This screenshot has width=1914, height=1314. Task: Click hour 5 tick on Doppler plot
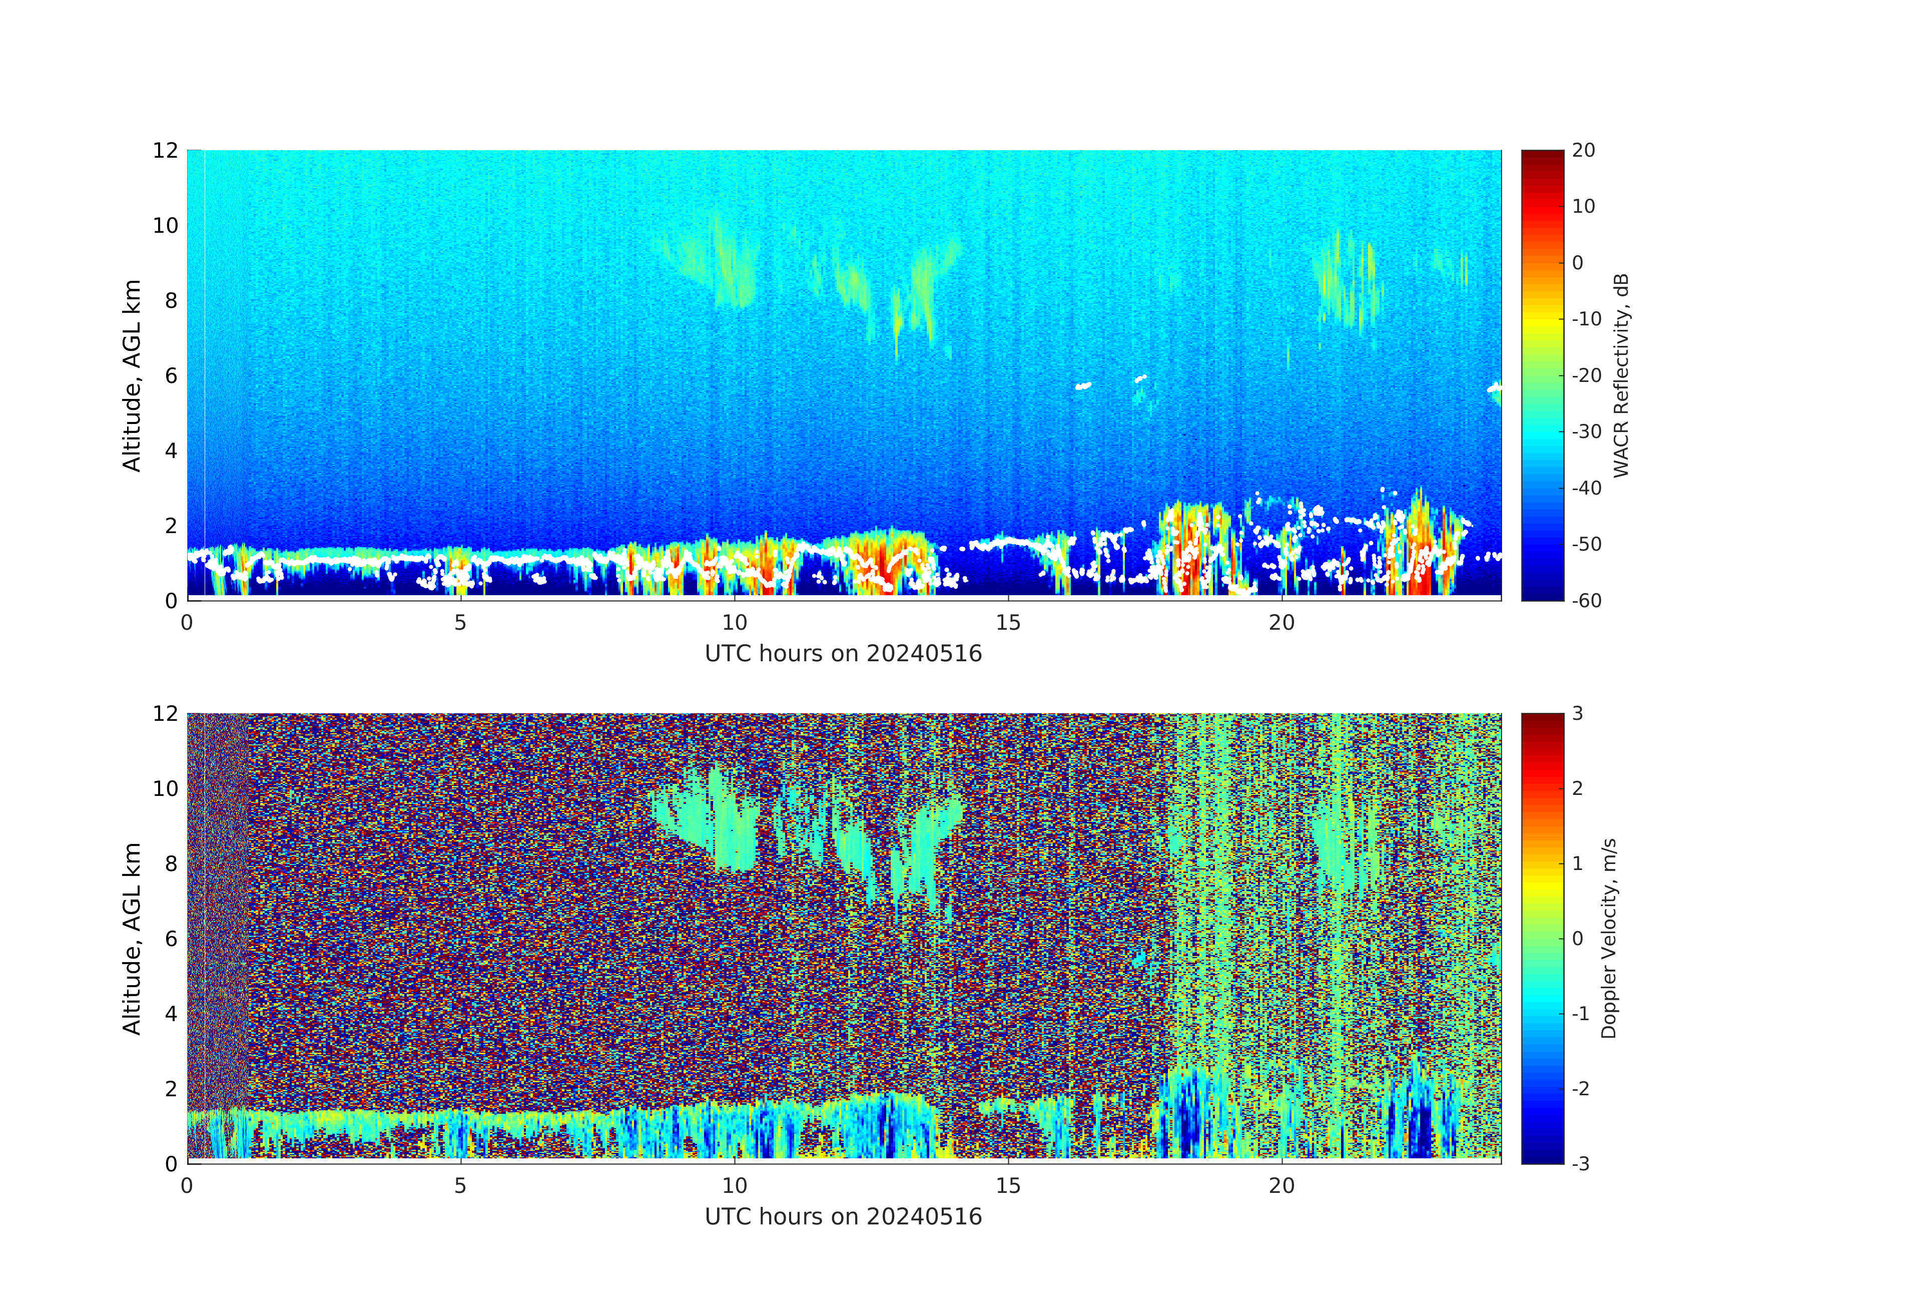pos(460,1185)
